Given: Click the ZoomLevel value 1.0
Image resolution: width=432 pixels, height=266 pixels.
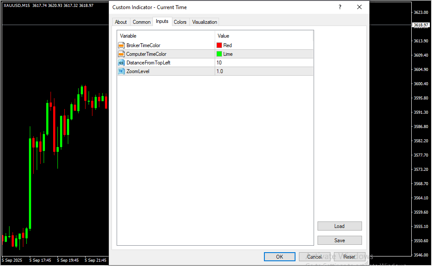Looking at the screenshot, I should tap(220, 71).
